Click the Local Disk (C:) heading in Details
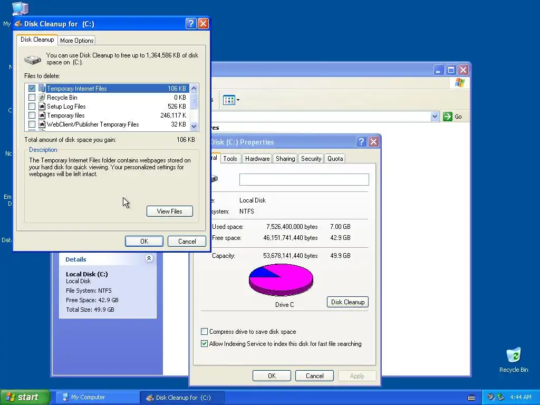 [x=87, y=274]
